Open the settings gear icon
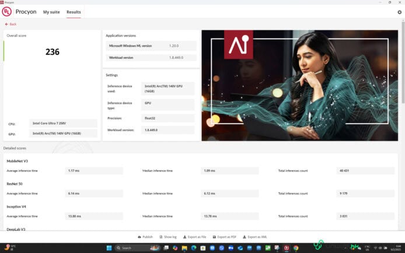This screenshot has width=405, height=253. [x=399, y=12]
